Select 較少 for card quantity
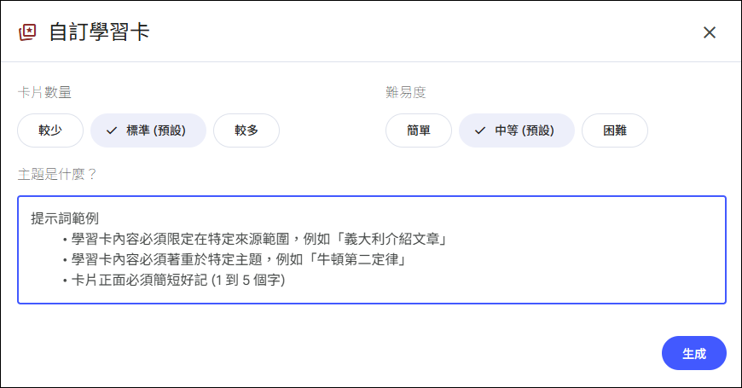 pos(50,130)
